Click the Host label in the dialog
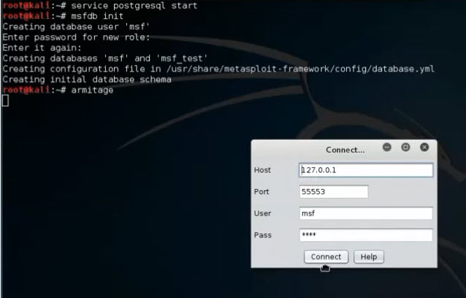The height and width of the screenshot is (298, 466). (262, 170)
